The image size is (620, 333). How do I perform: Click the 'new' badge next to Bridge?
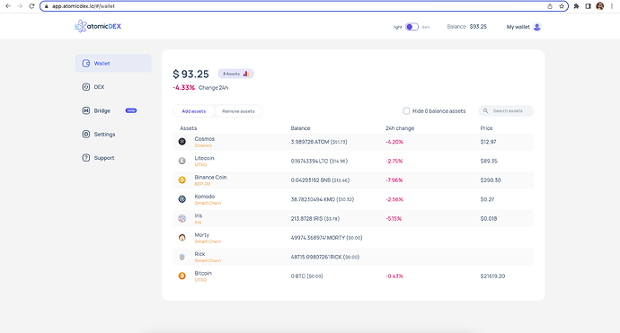point(131,110)
